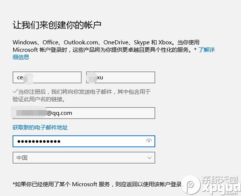Screen dimensions: 241x196
Task: Click the @qq.com email address field
Action: [84, 113]
